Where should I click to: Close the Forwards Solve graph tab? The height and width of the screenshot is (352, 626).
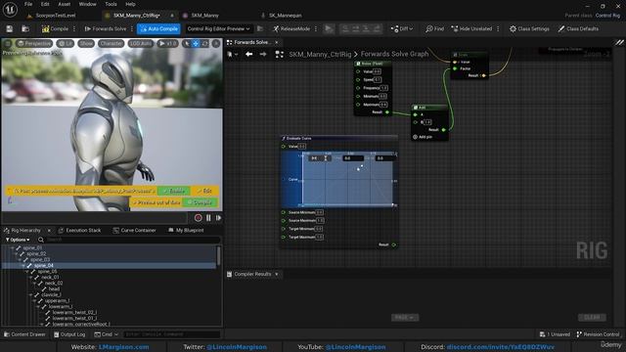tap(276, 42)
